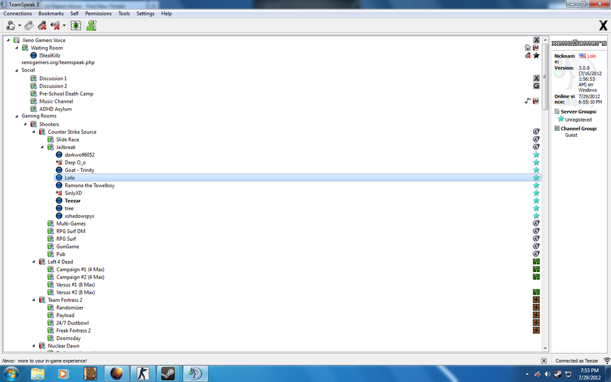This screenshot has width=611, height=382.
Task: Select the Discussion 1 channel
Action: pos(53,78)
